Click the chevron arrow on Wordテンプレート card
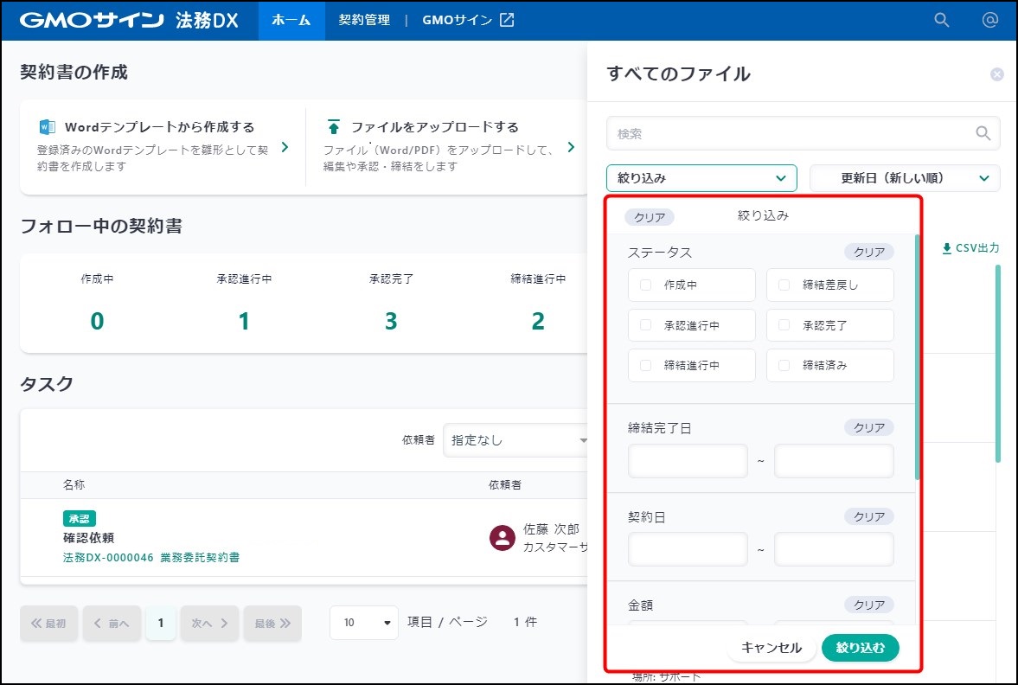This screenshot has height=685, width=1018. click(x=285, y=147)
